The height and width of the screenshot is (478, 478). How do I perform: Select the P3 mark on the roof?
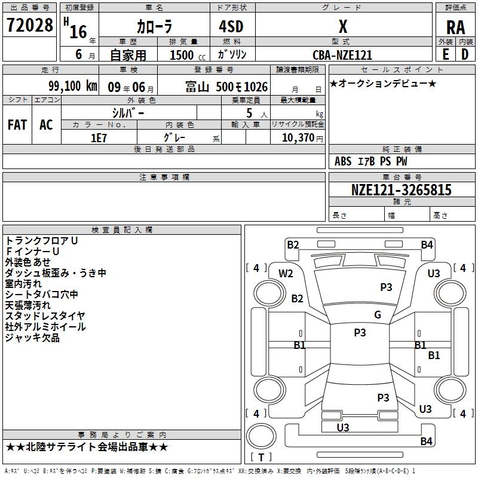coord(360,333)
